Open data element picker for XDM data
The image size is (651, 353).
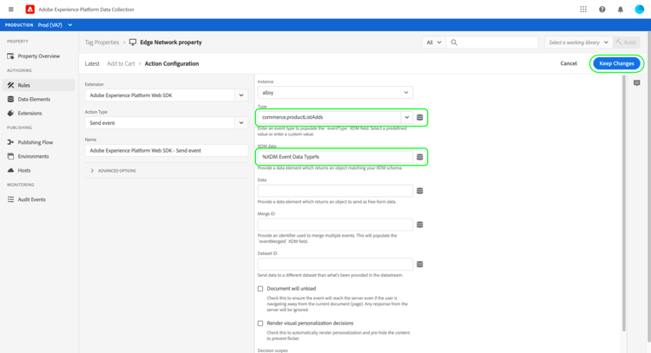(420, 157)
